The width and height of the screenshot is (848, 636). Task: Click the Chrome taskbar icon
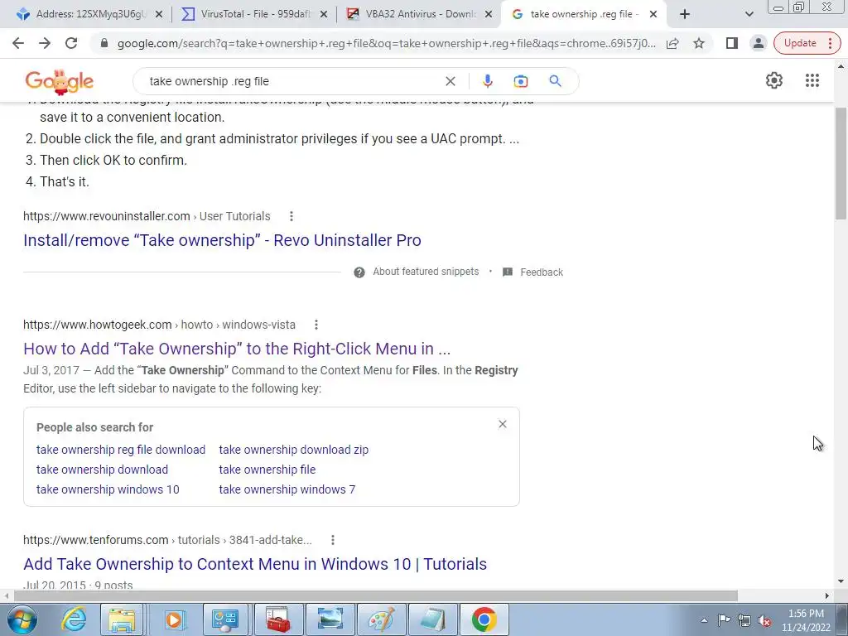click(x=484, y=619)
